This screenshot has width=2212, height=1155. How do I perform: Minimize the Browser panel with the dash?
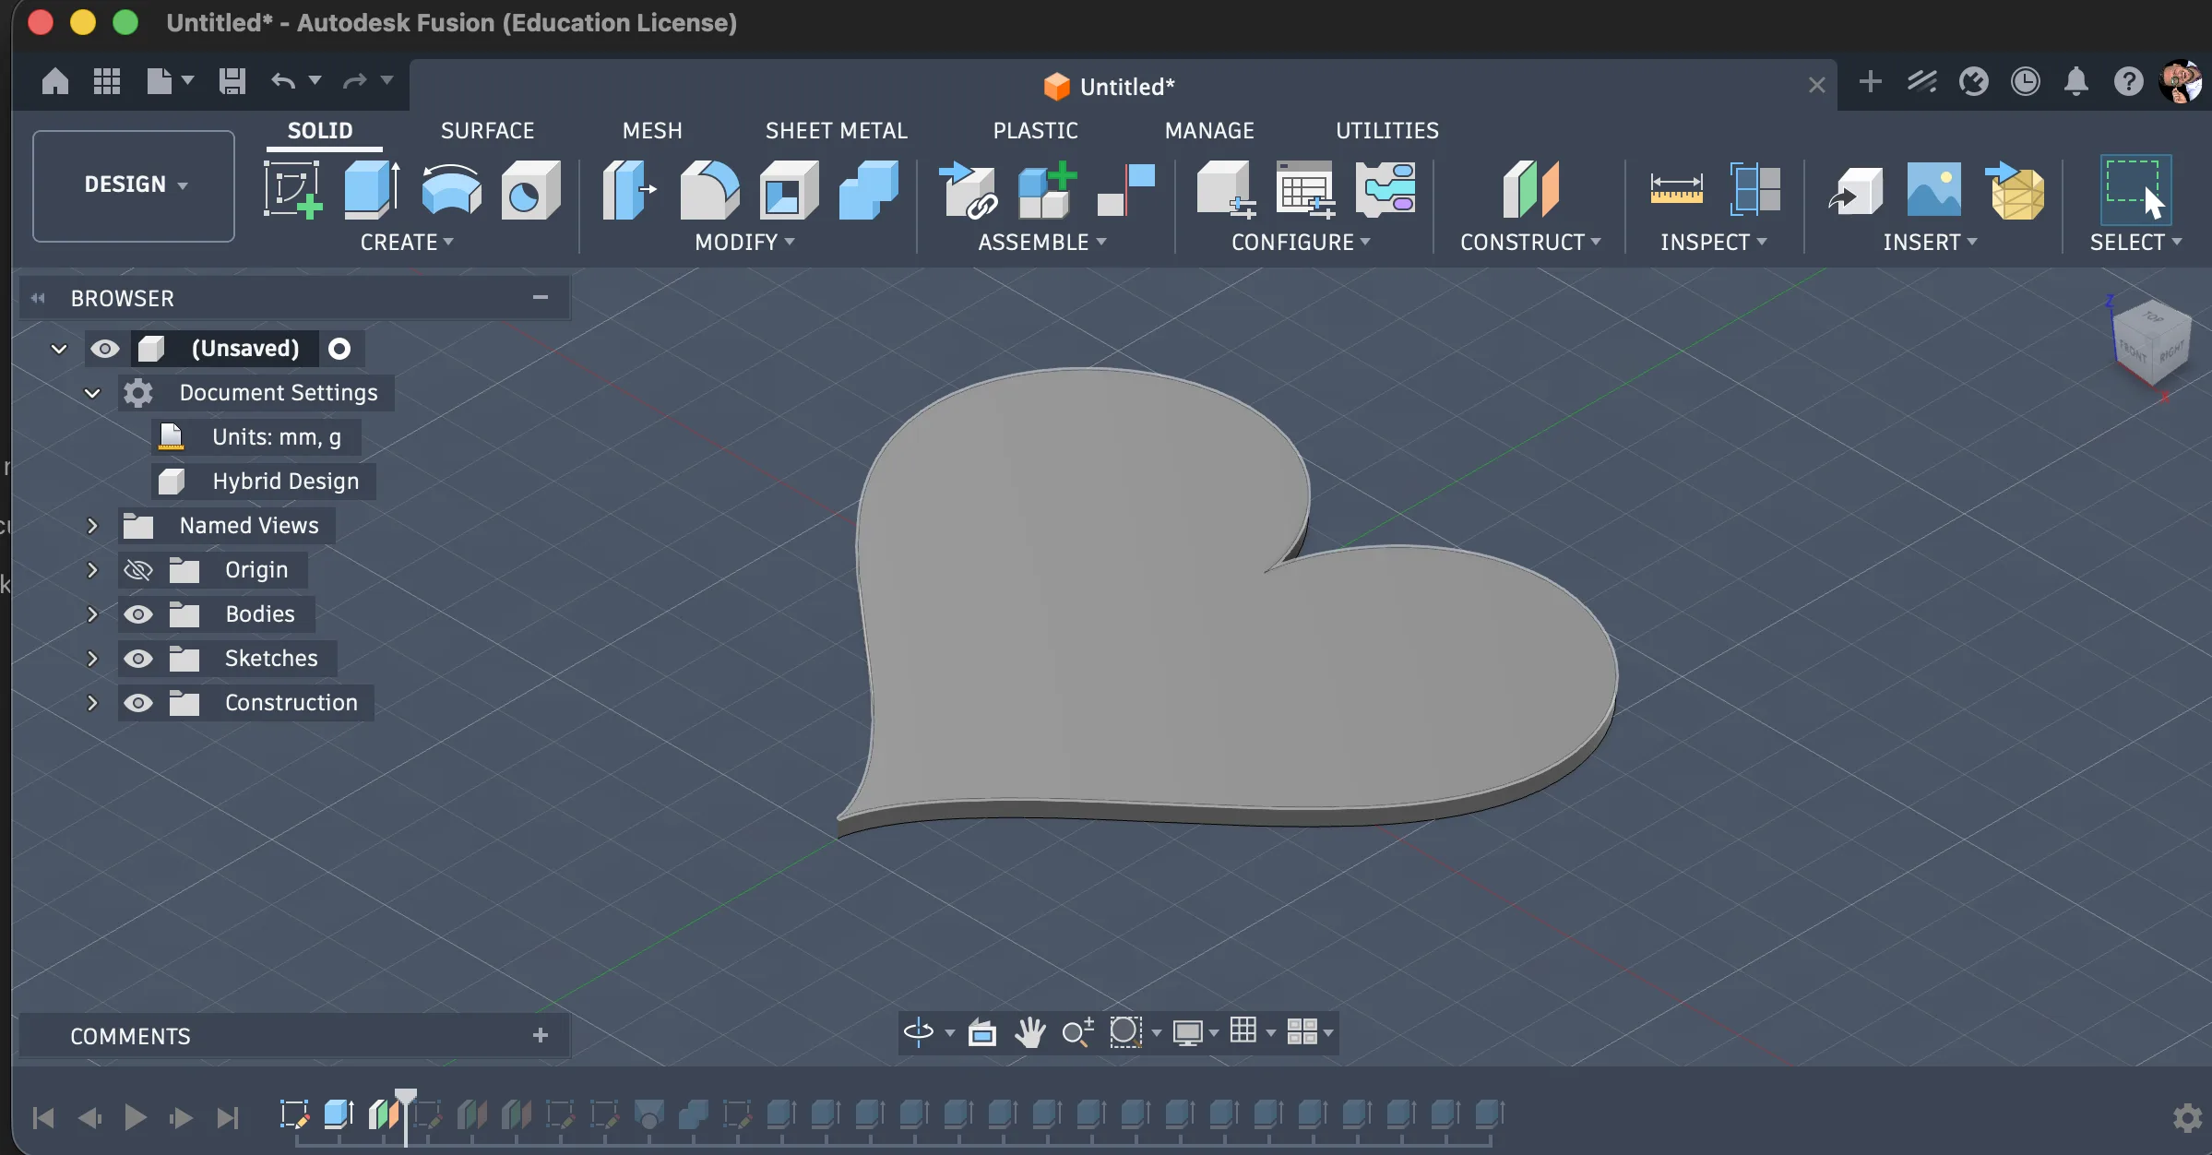click(x=541, y=297)
